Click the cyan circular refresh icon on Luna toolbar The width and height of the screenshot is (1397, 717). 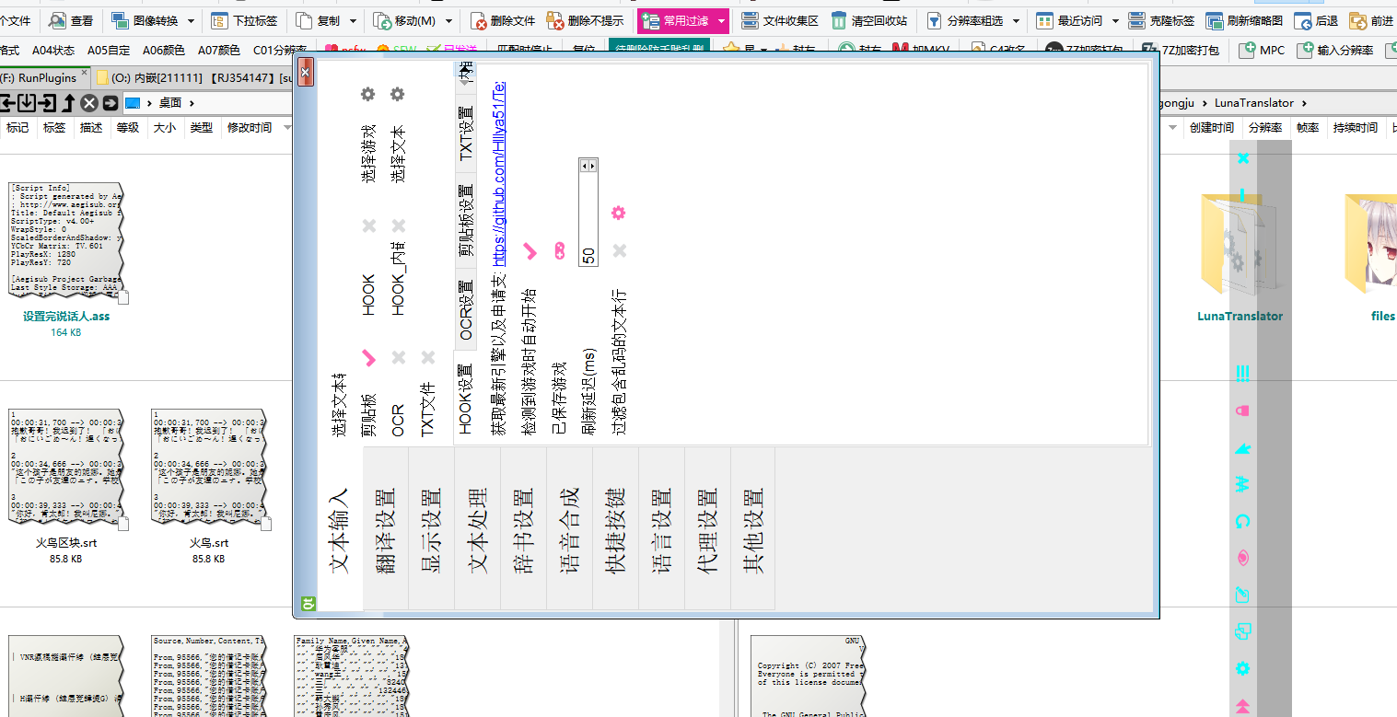(x=1242, y=521)
